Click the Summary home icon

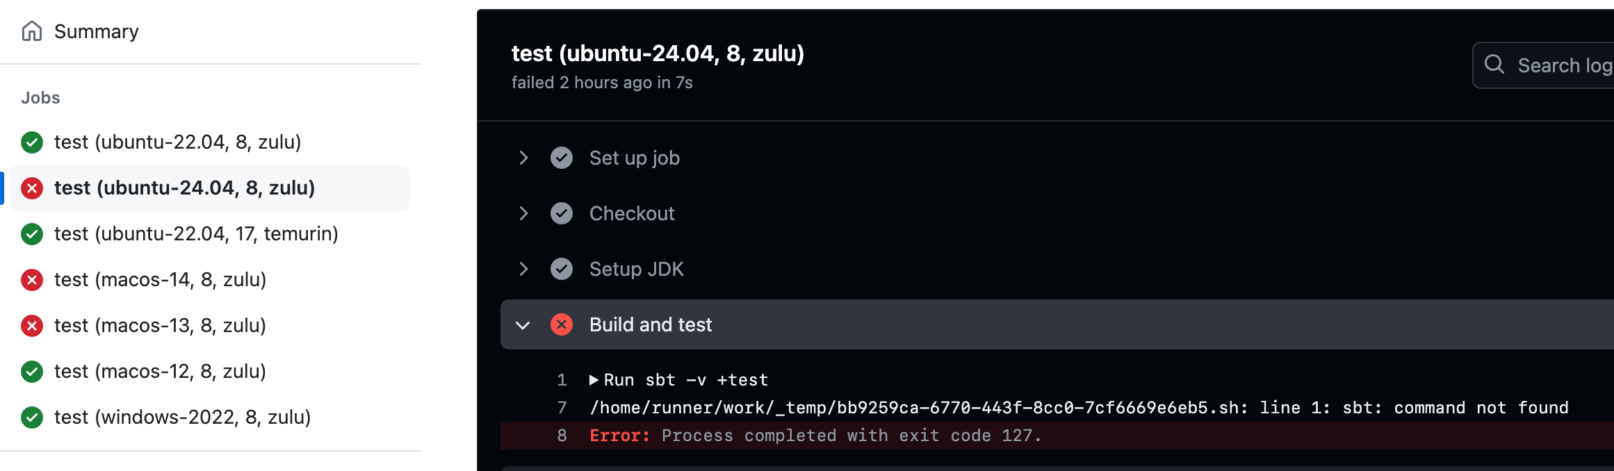coord(32,31)
